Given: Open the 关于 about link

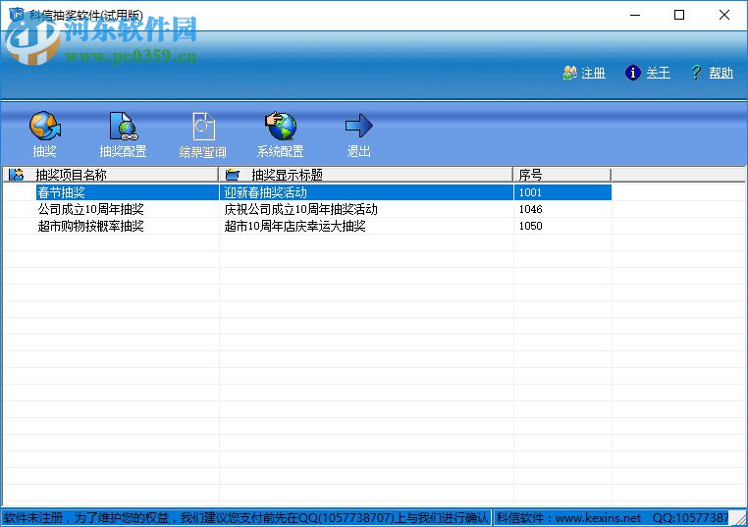Looking at the screenshot, I should 658,73.
